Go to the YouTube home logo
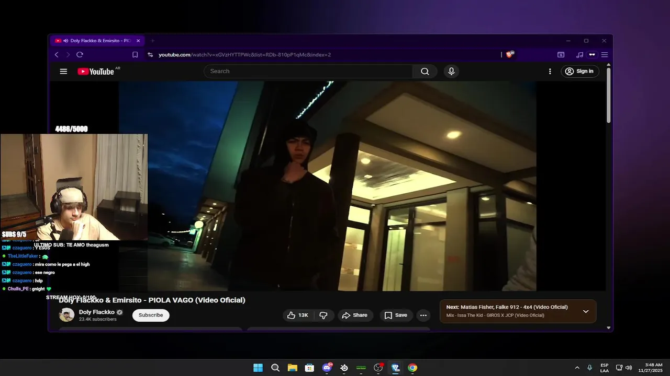 pyautogui.click(x=96, y=72)
